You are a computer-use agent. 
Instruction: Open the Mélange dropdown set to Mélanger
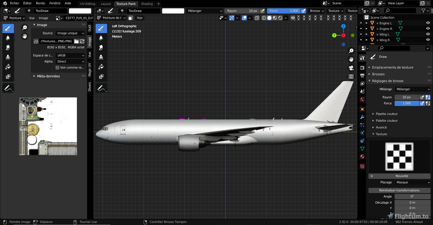pos(412,89)
